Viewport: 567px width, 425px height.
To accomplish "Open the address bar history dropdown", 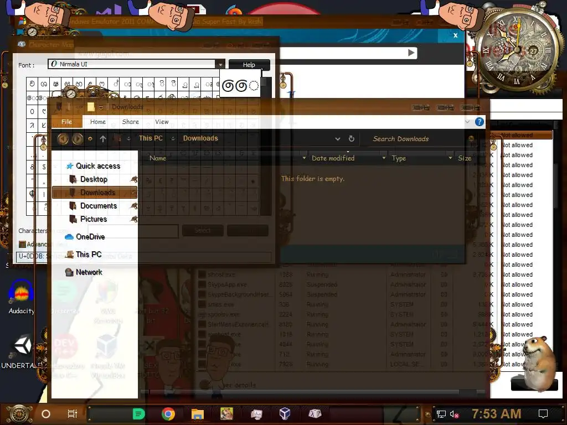I will (x=337, y=139).
